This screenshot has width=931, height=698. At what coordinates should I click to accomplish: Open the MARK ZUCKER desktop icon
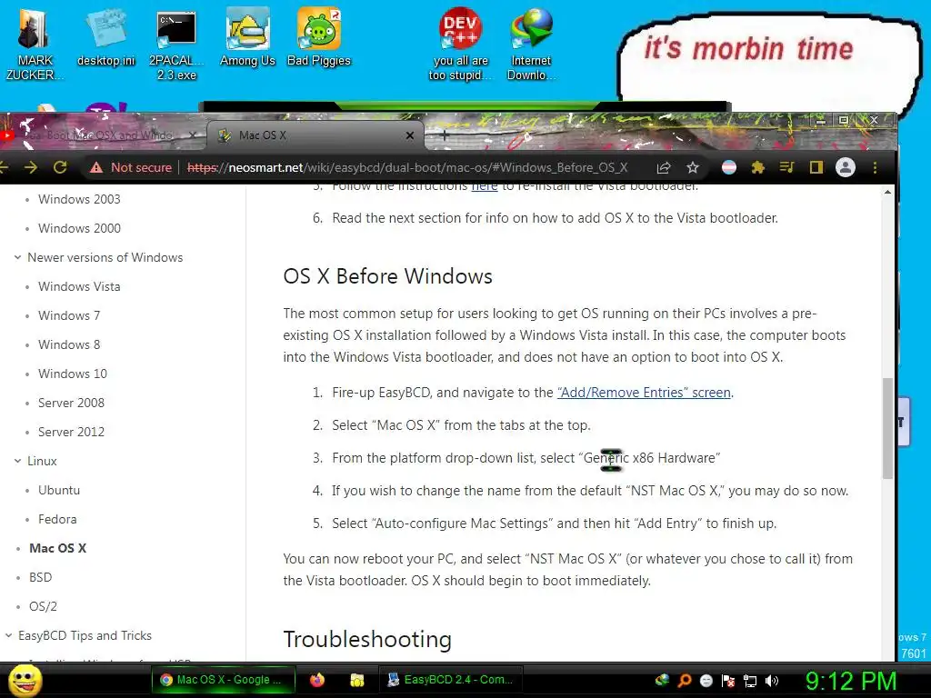click(x=34, y=44)
